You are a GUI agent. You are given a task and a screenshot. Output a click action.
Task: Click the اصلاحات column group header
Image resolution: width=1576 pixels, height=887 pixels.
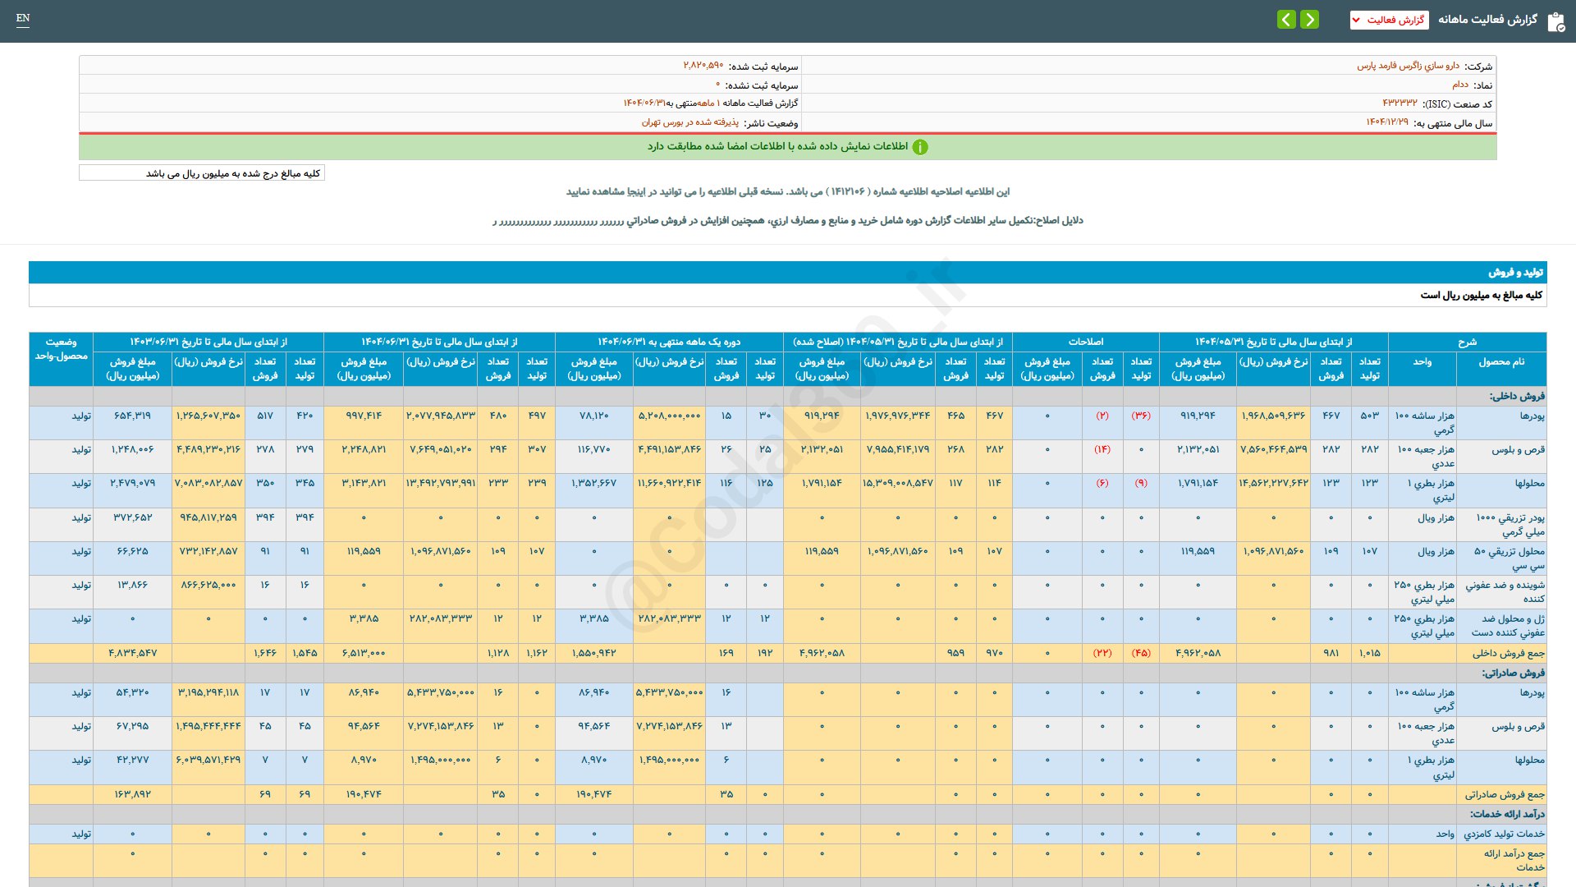coord(1085,342)
